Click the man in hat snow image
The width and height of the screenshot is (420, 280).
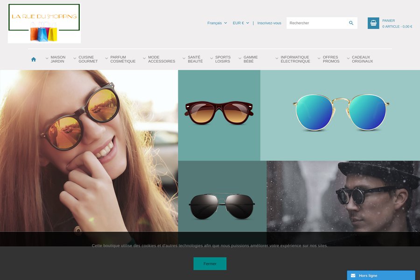(343, 196)
